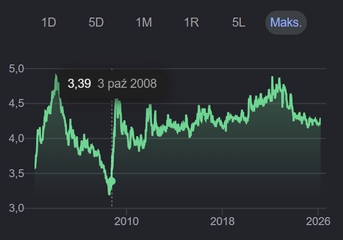Click the 2026 x-axis label
Viewport: 343px width, 240px height.
point(318,221)
